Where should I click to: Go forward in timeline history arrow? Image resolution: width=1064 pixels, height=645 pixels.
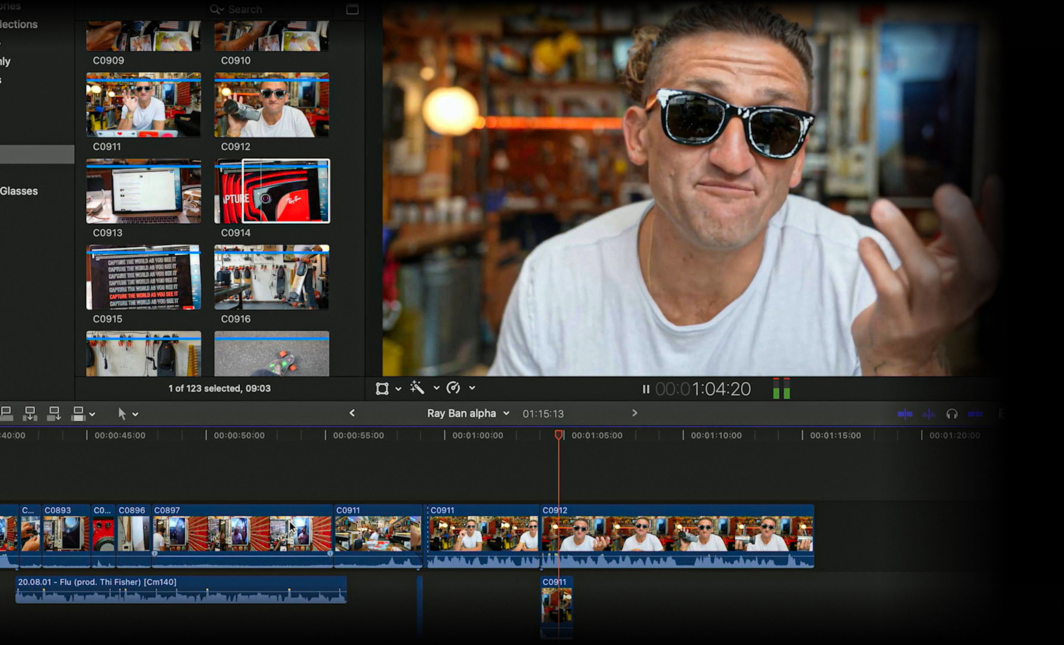(634, 413)
